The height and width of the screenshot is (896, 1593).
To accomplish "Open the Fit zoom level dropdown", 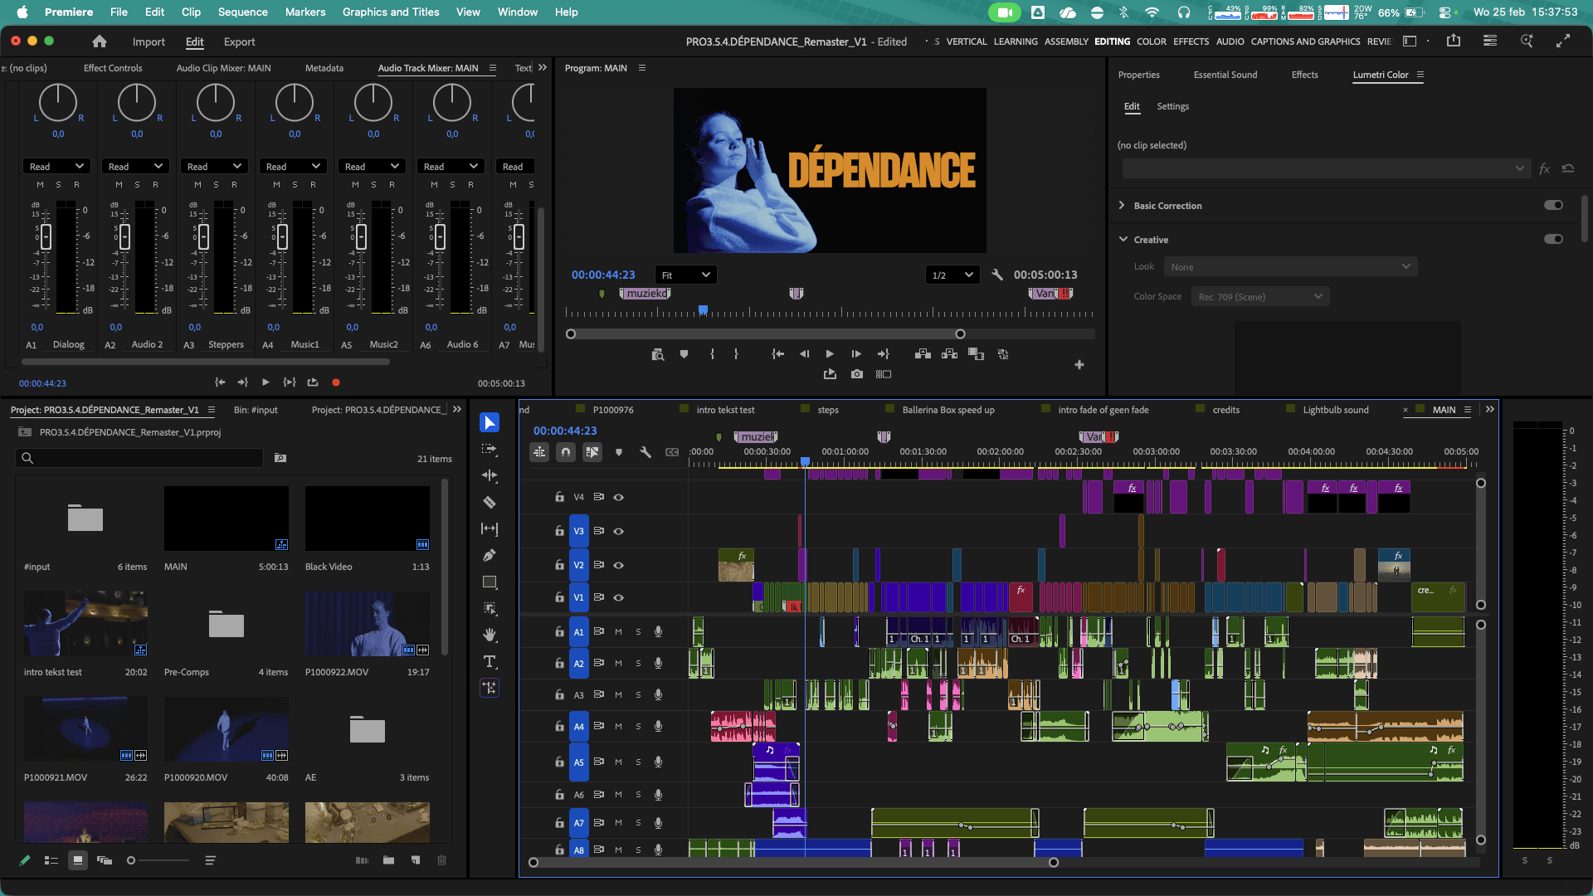I will [685, 275].
